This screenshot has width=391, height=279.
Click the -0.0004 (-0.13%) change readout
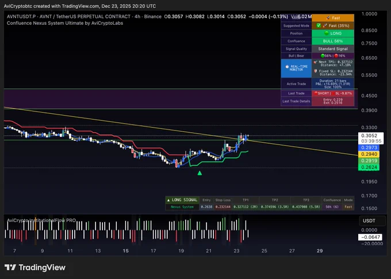269,17
